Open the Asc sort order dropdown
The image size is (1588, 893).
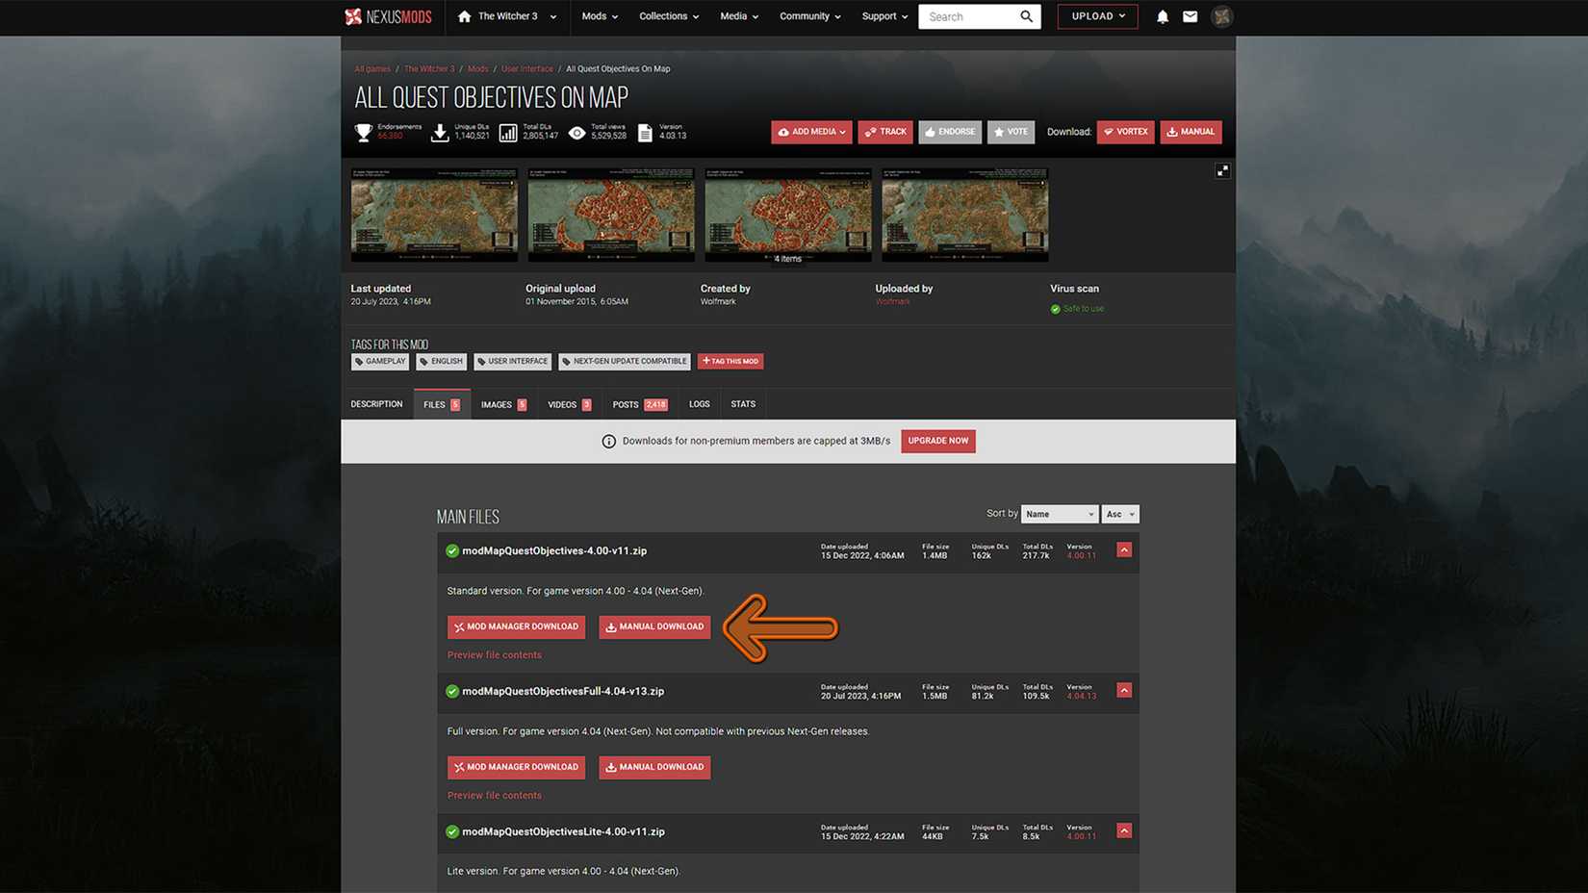(x=1119, y=514)
